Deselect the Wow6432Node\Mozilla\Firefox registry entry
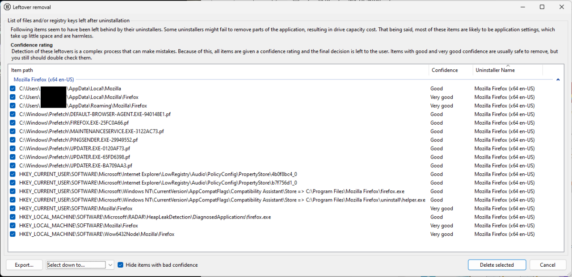Screen dimensions: 572x277 pos(12,234)
